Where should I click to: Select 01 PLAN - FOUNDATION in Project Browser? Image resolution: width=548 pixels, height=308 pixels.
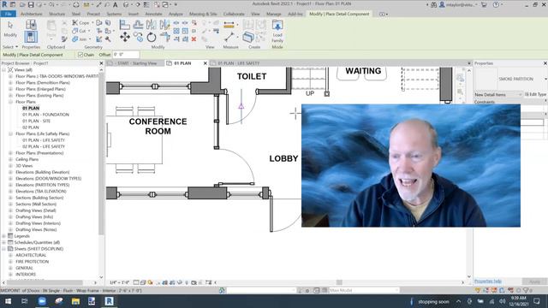[x=45, y=115]
